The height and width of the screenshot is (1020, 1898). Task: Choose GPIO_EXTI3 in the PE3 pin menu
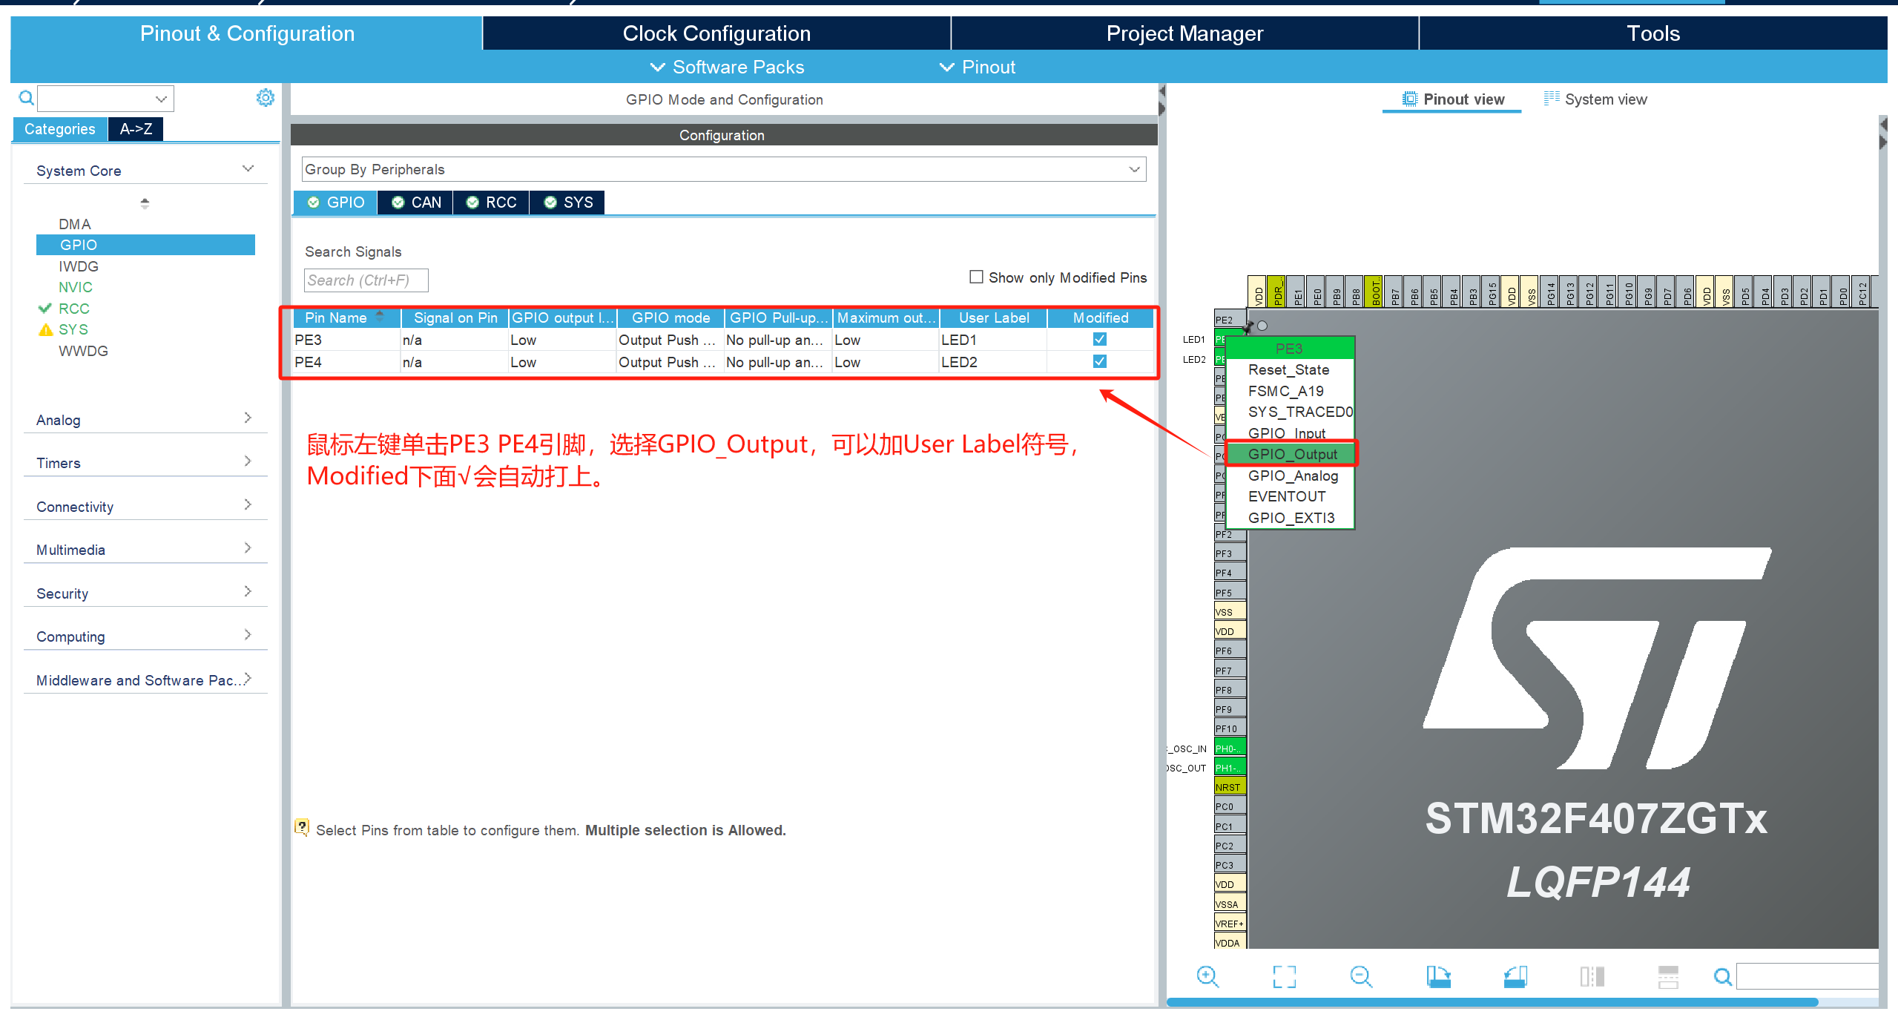[x=1291, y=518]
